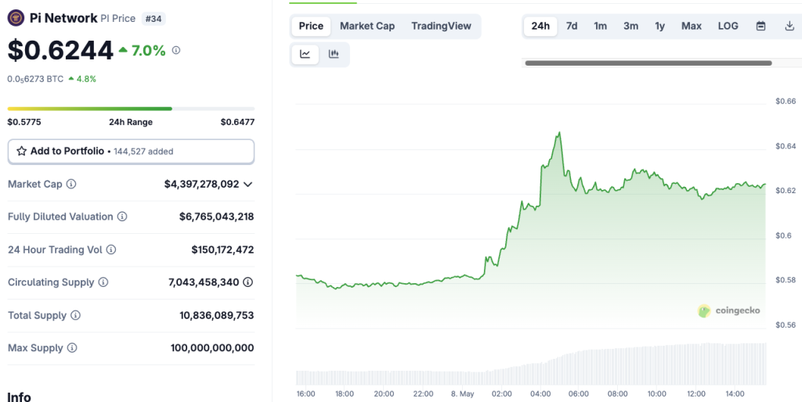Screen dimensions: 802x402
Task: Select the 1y time range
Action: 659,26
